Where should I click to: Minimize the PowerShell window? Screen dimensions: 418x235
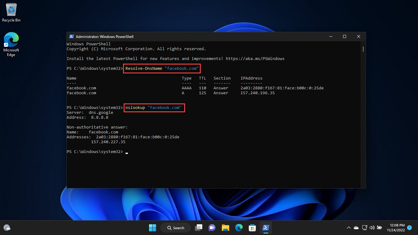[330, 36]
